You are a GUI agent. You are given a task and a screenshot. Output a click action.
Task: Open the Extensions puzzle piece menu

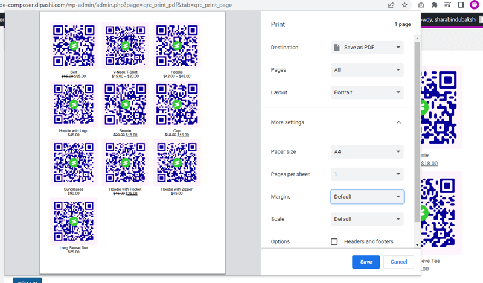[434, 5]
